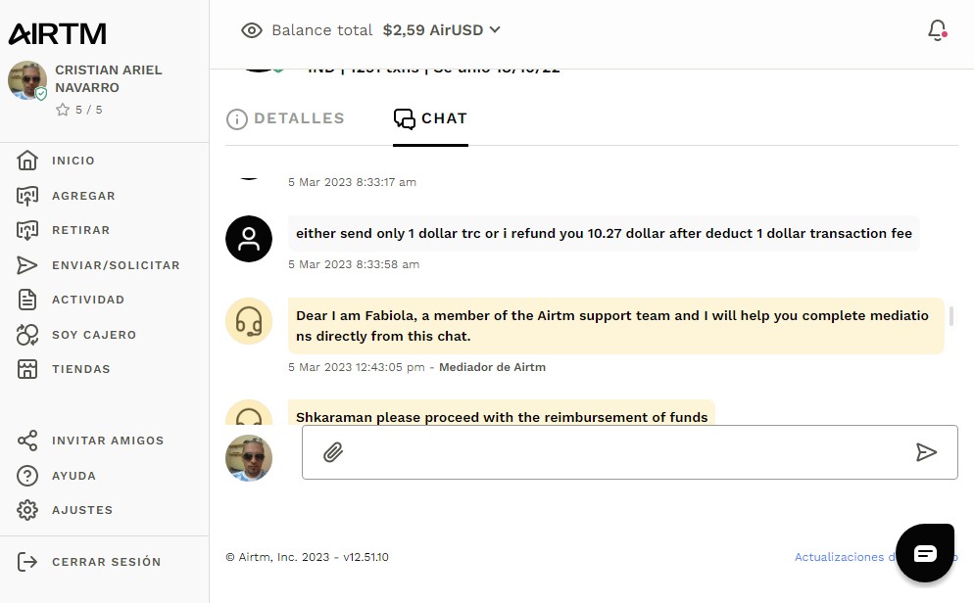Open Retirar withdrawal menu item

point(80,230)
